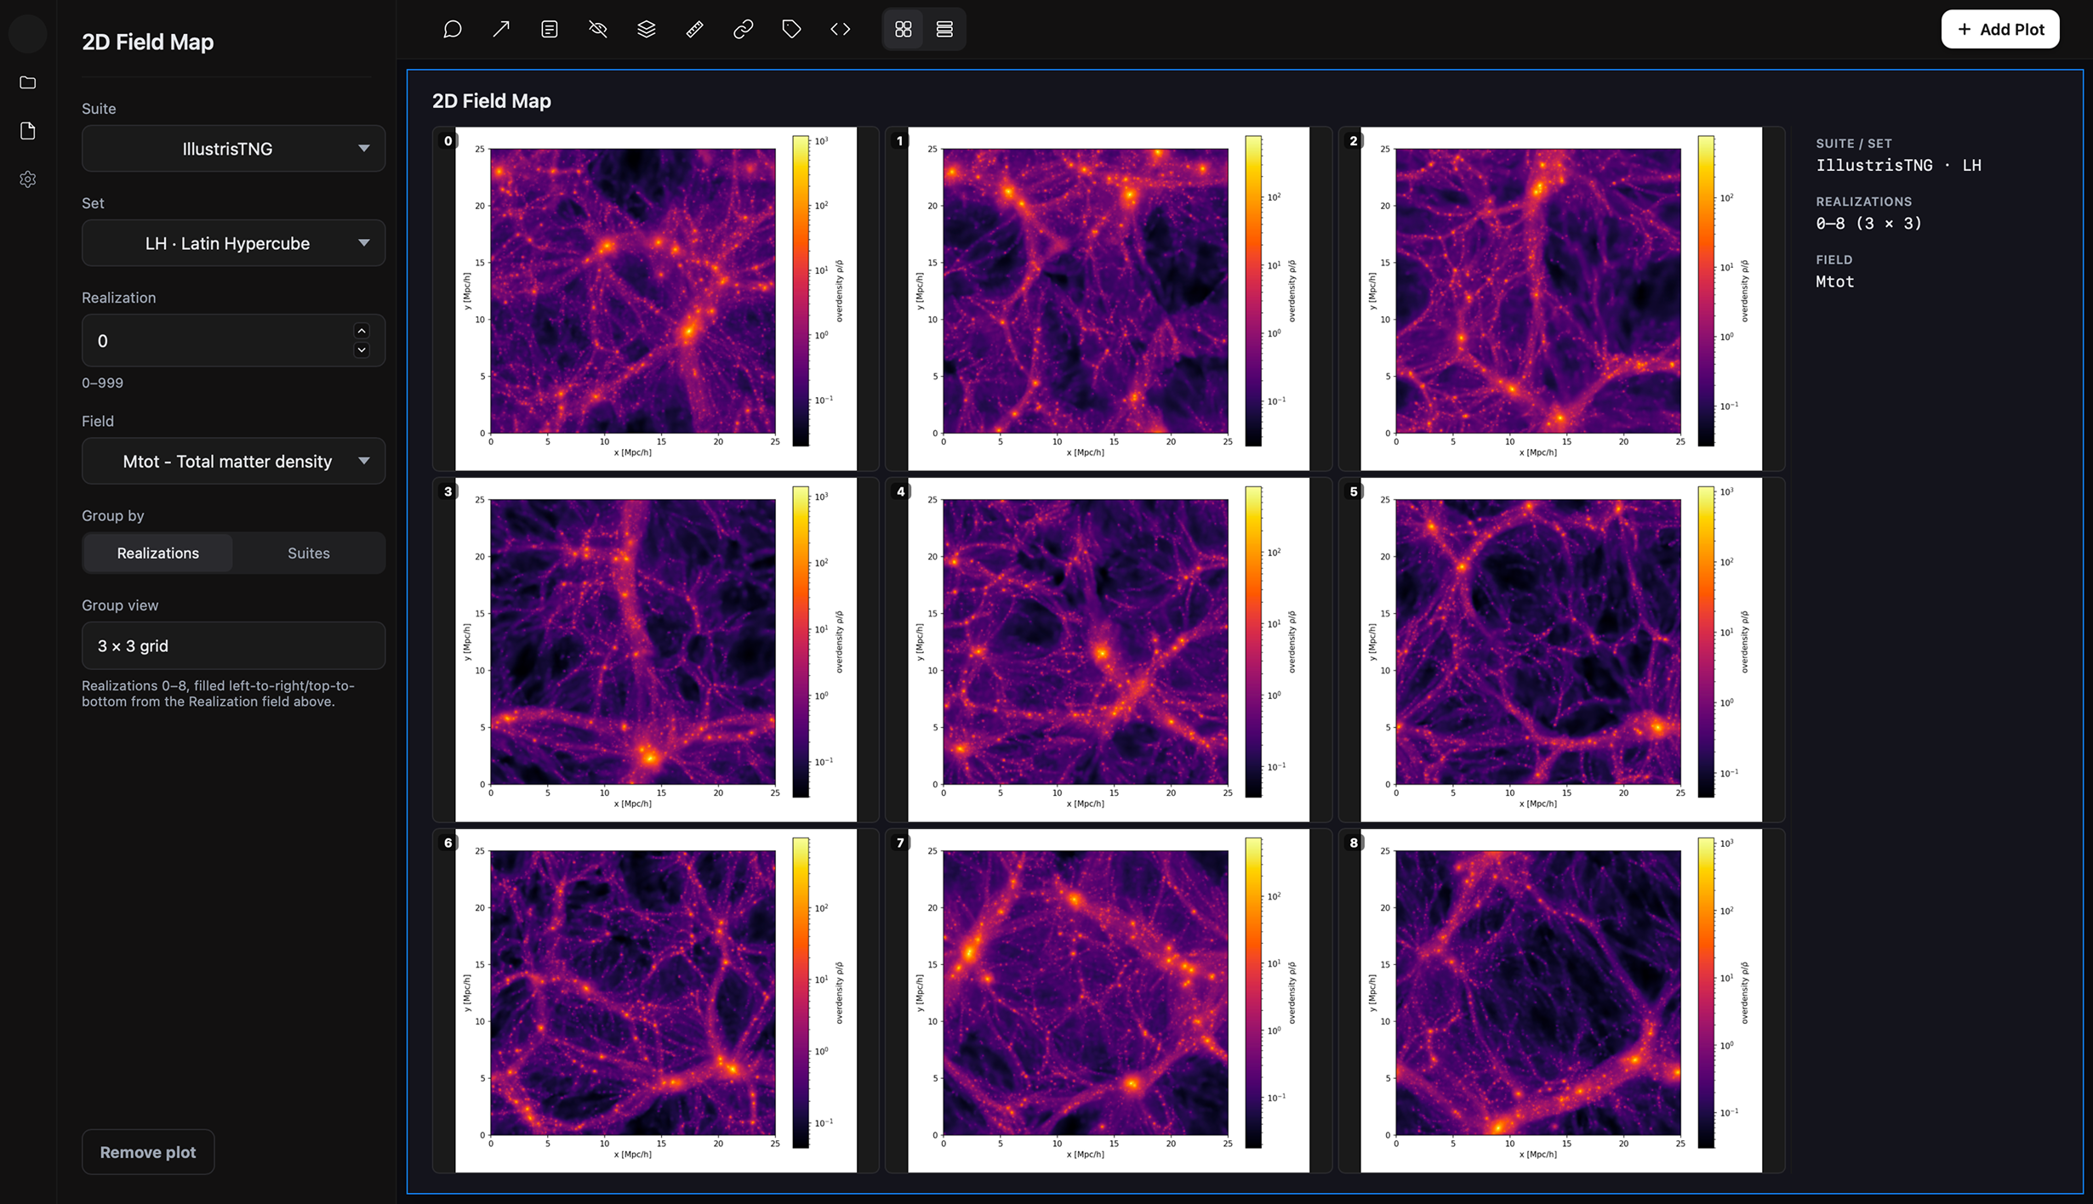The image size is (2093, 1204).
Task: Click the '2D Field Map' plot panel title
Action: [492, 101]
